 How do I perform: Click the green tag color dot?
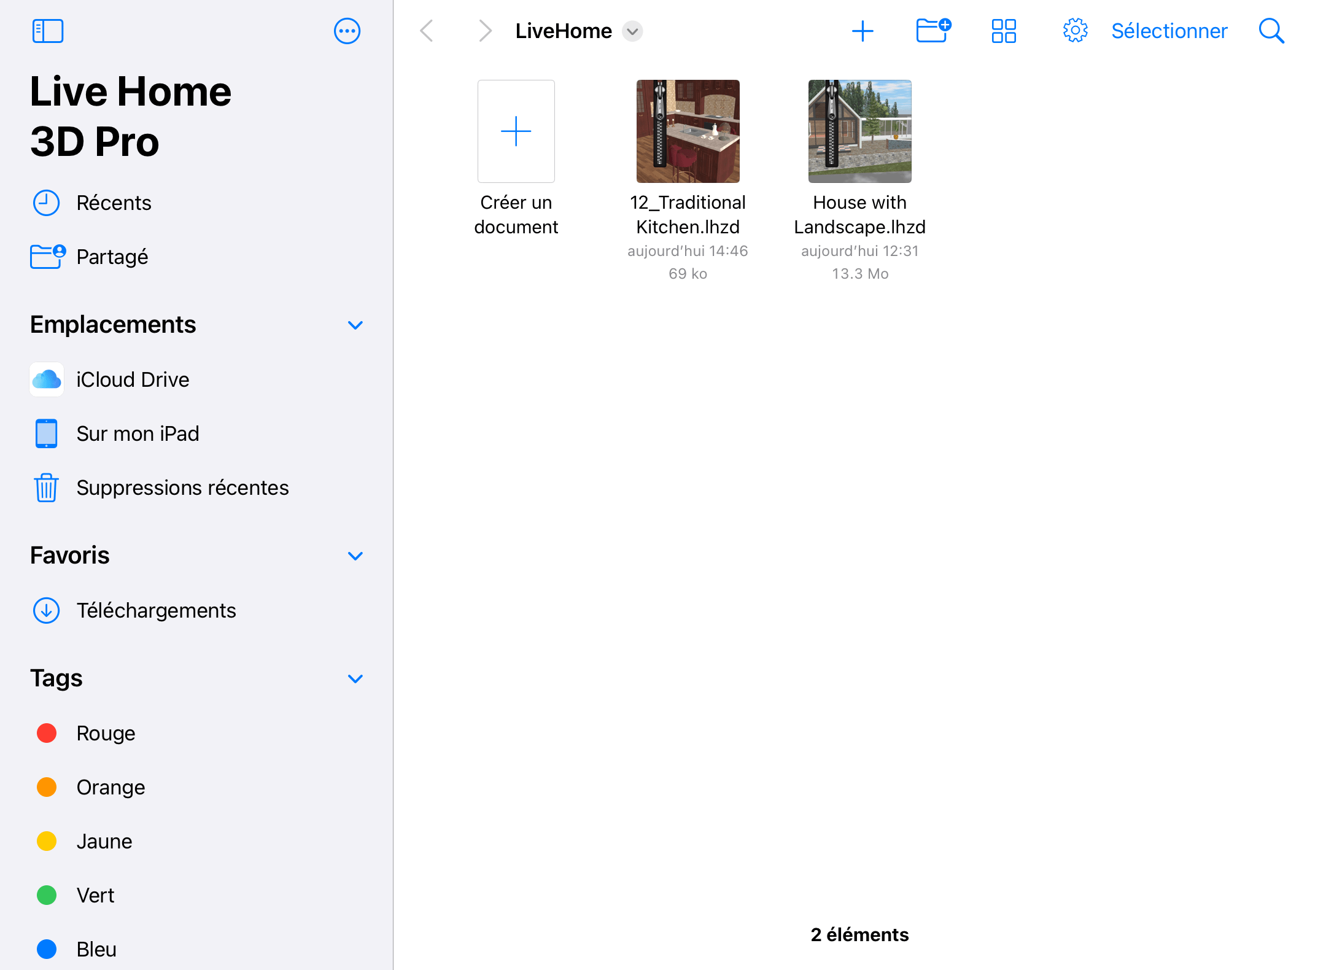47,895
